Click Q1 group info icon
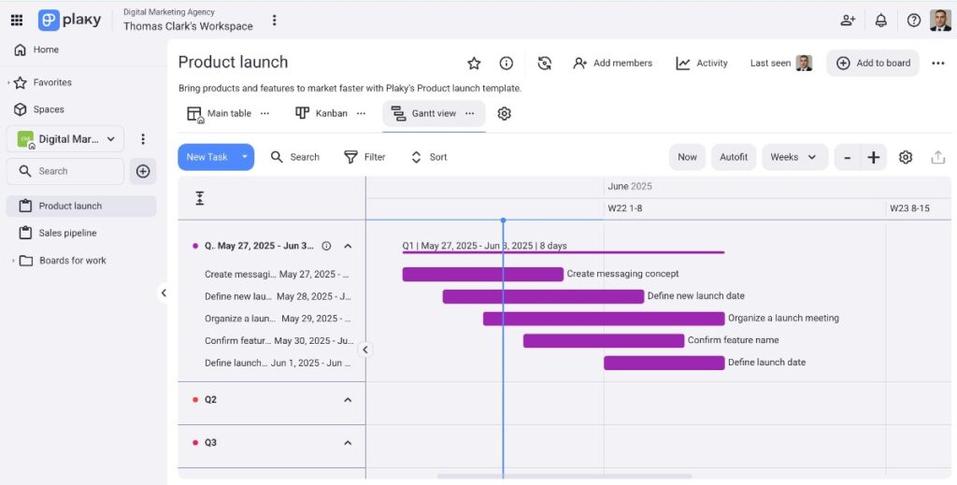Screen dimensions: 957x485 click(326, 246)
